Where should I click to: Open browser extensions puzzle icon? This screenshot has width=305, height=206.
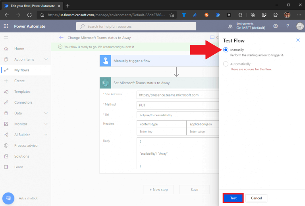[x=240, y=15]
